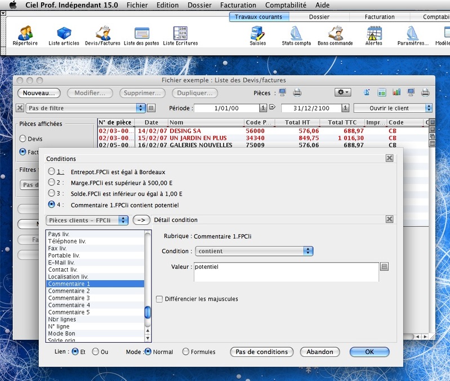Select condition 2 Marge radio button
The image size is (450, 381).
pyautogui.click(x=51, y=182)
